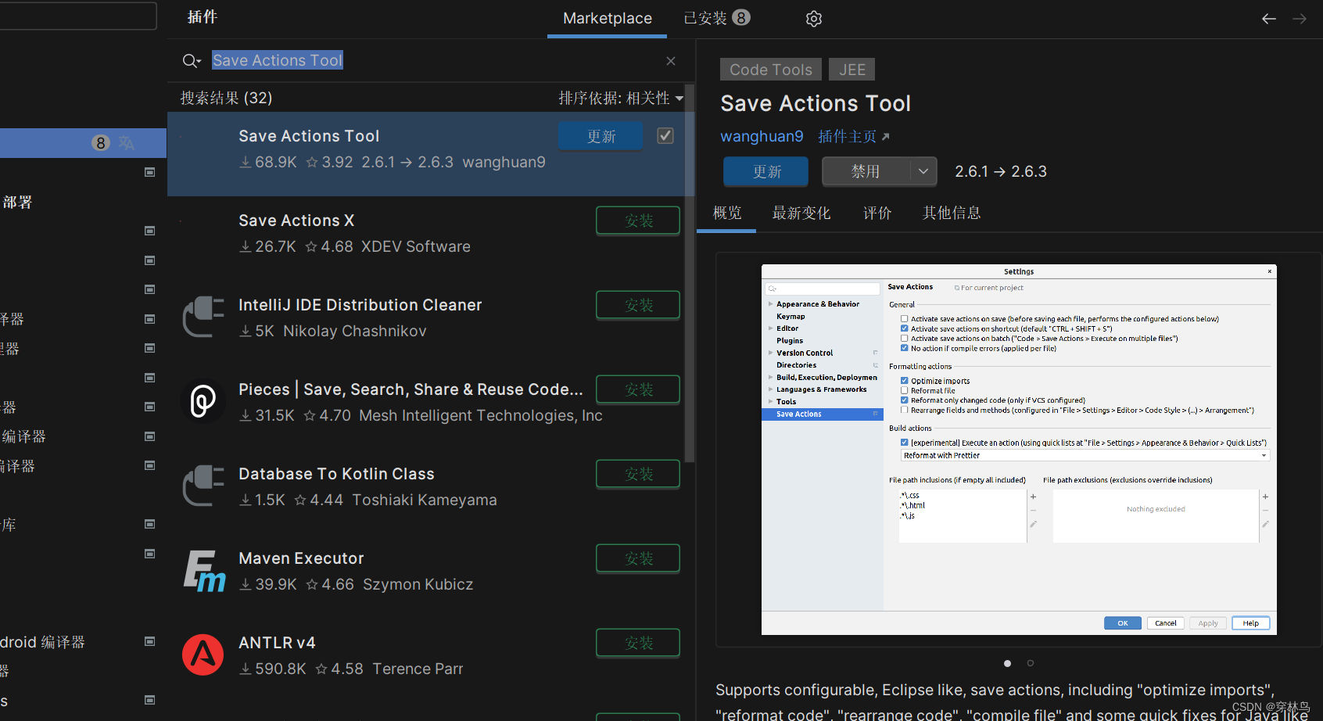Select the droid 编译器 sidebar entry

[42, 642]
